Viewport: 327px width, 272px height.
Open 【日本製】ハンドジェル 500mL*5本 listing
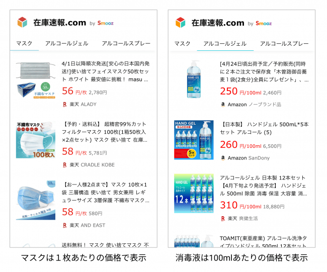(264, 128)
